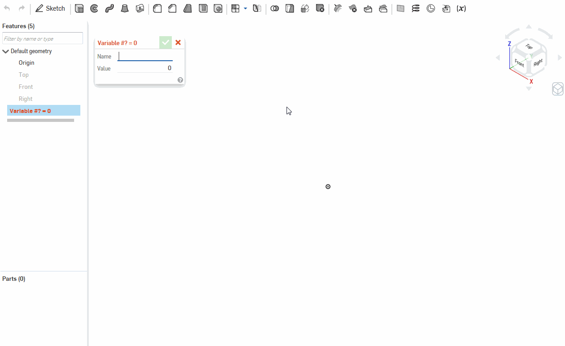Select the Loft tool
The image size is (565, 346).
tap(125, 8)
